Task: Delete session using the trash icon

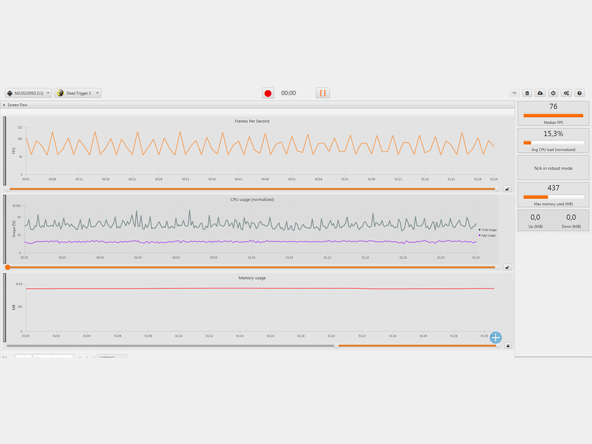Action: point(527,93)
